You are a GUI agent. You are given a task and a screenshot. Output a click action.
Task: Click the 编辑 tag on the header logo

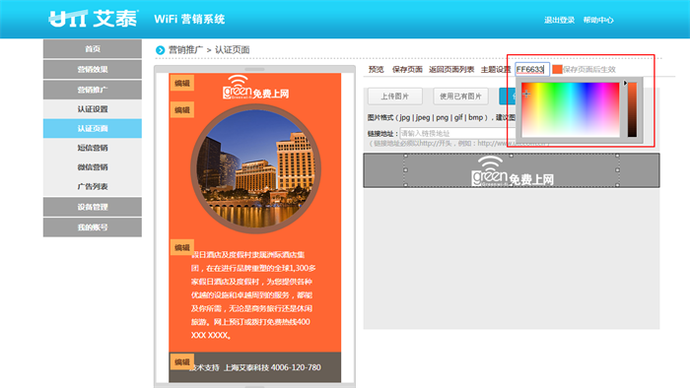181,83
